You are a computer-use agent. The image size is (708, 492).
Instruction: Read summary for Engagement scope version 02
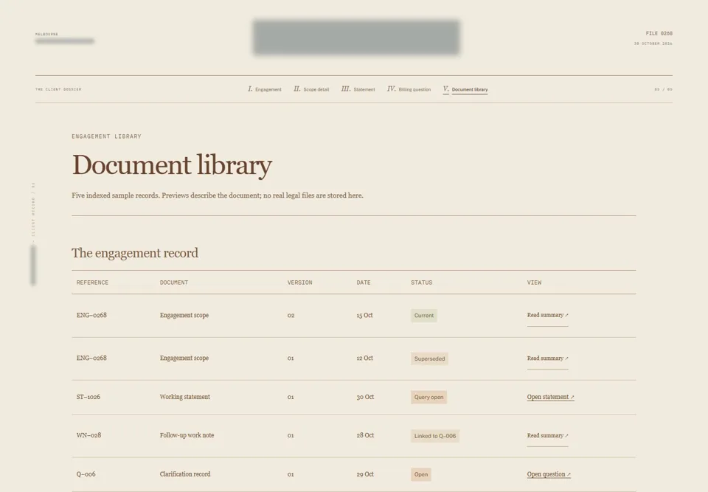click(547, 315)
